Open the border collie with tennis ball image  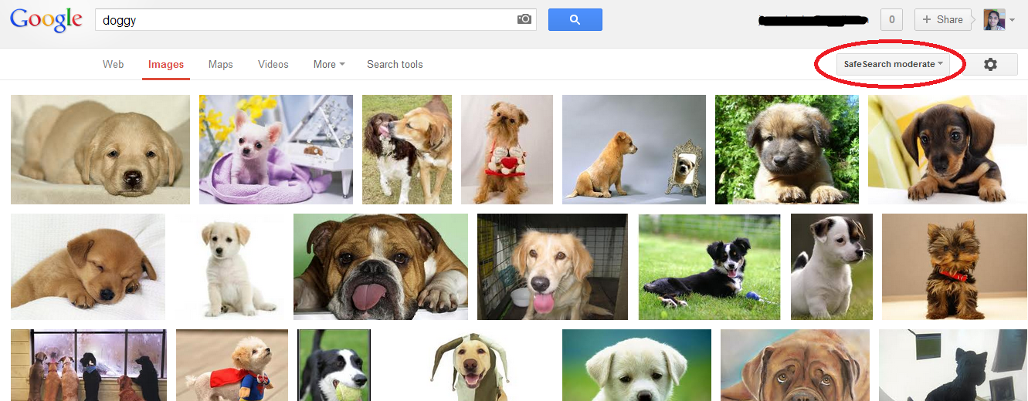click(x=334, y=365)
